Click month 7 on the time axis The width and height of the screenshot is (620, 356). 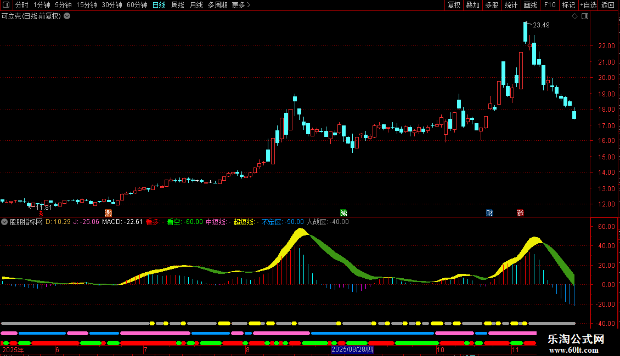point(145,349)
